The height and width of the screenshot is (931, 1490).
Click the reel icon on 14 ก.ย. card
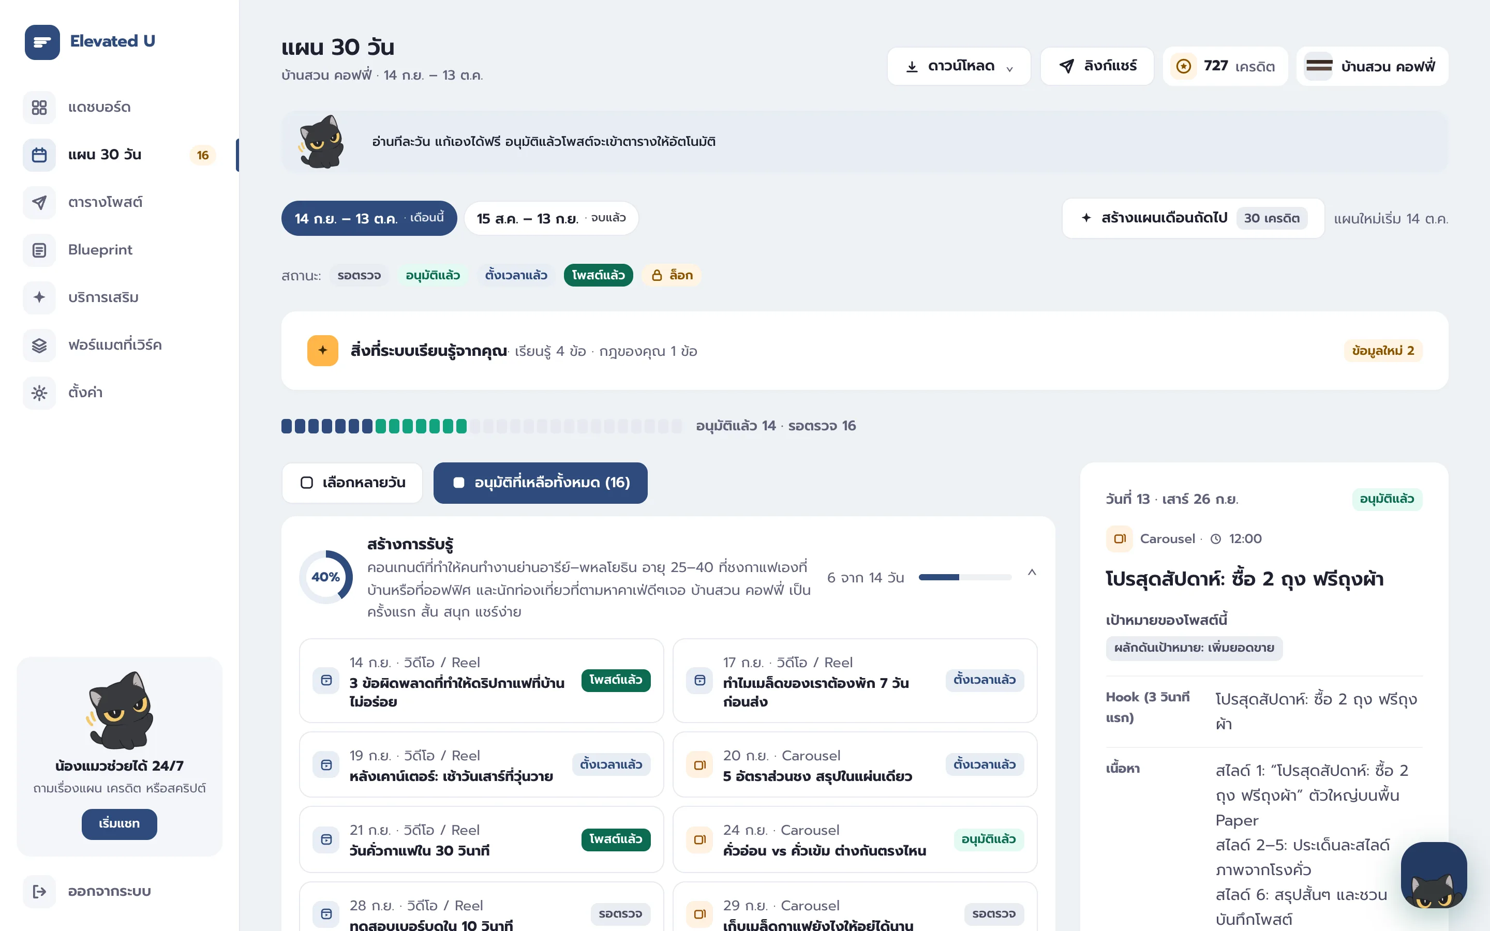[x=326, y=680]
